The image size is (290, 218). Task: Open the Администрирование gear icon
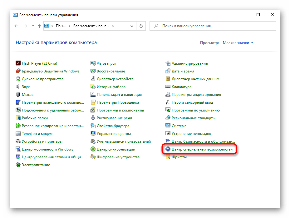[168, 63]
